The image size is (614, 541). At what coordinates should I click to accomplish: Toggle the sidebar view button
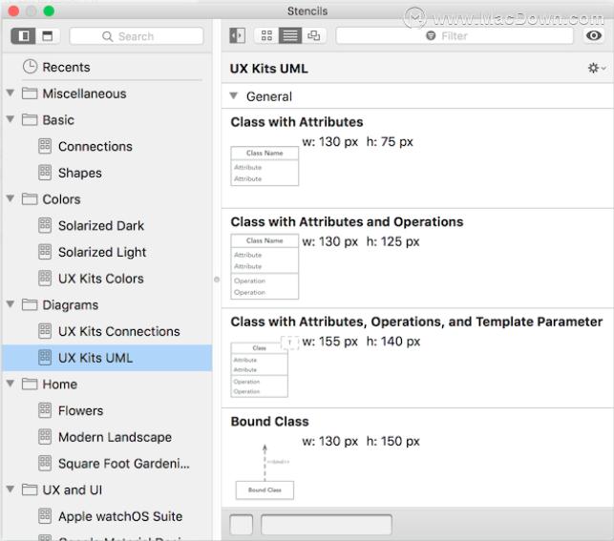[x=24, y=36]
